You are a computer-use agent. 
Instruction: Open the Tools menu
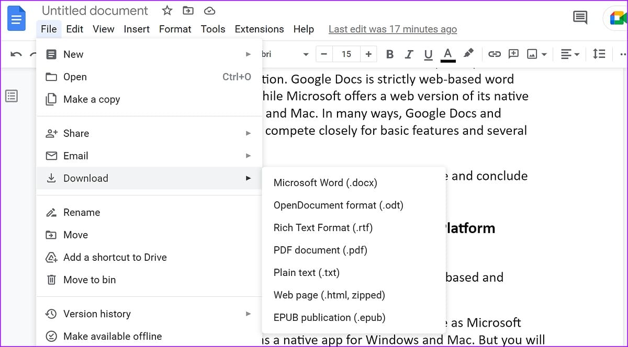click(213, 29)
